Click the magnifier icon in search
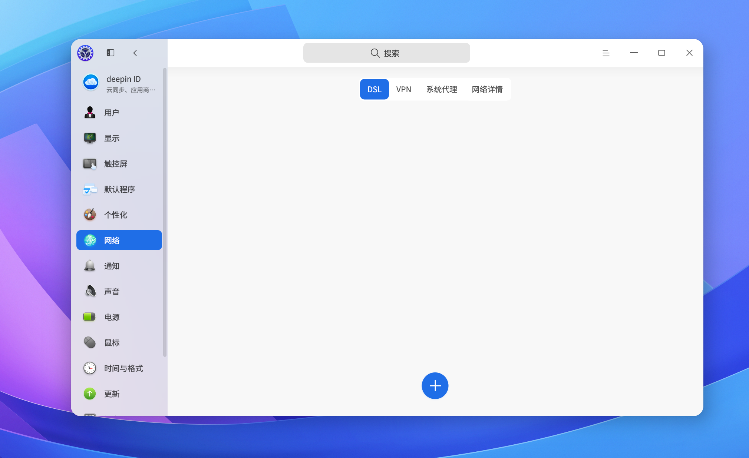Viewport: 749px width, 458px height. tap(375, 53)
